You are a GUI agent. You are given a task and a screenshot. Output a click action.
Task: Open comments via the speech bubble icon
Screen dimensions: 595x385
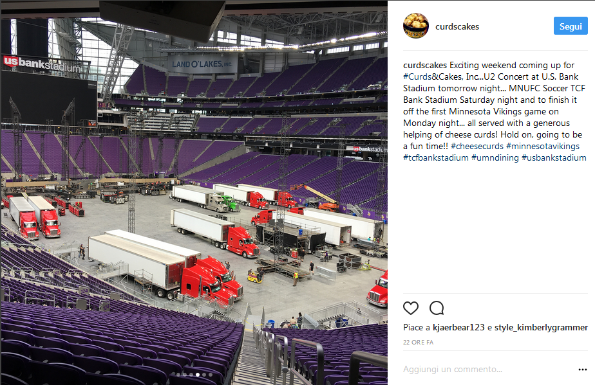tap(437, 308)
